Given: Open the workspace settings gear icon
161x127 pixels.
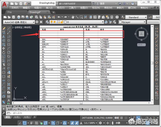Looking at the screenshot, I should [37, 22].
